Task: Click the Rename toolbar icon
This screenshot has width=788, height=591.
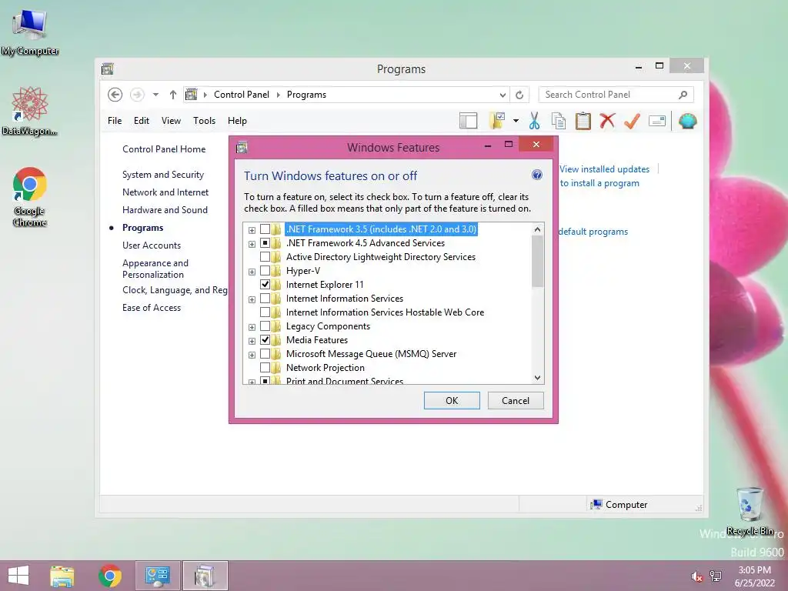Action: point(657,121)
